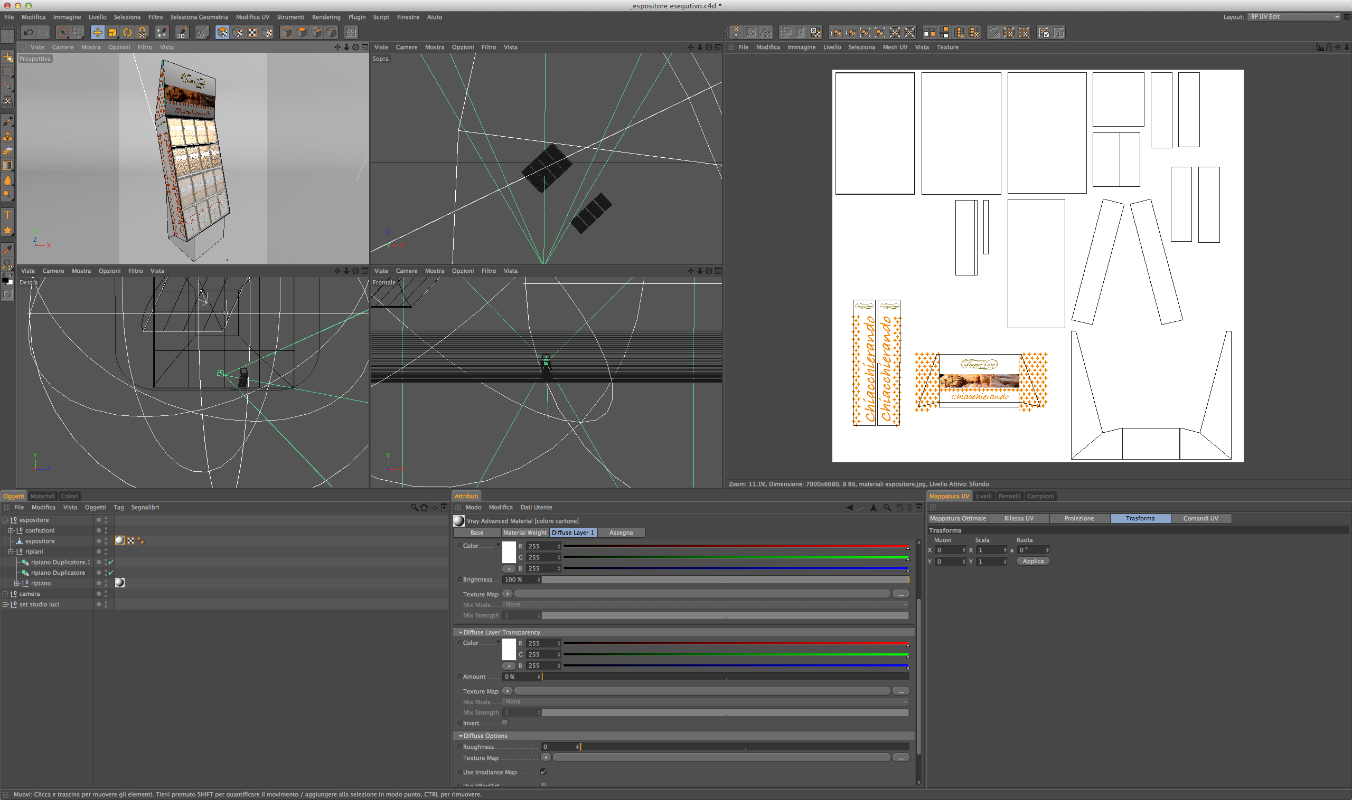The width and height of the screenshot is (1352, 800).
Task: Pick the Eyedropper tool
Action: coord(7,250)
